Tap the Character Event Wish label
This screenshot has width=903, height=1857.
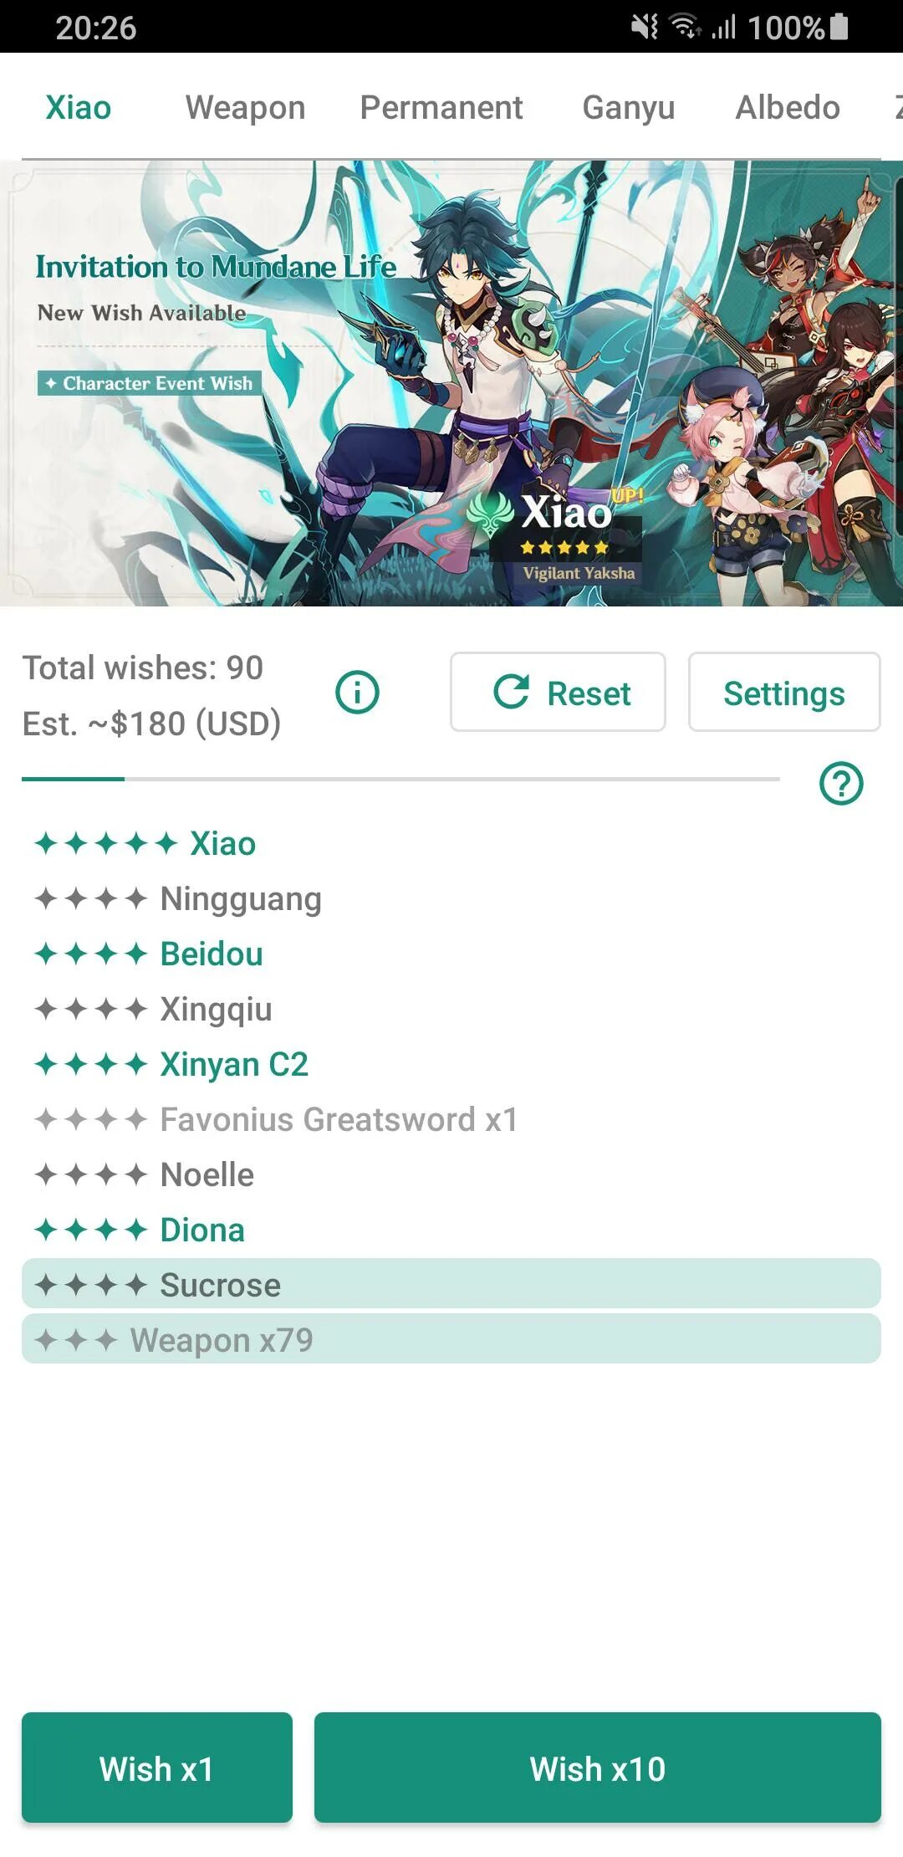point(150,383)
